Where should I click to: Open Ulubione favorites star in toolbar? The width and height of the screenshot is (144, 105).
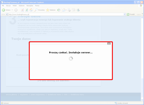coord(51,10)
